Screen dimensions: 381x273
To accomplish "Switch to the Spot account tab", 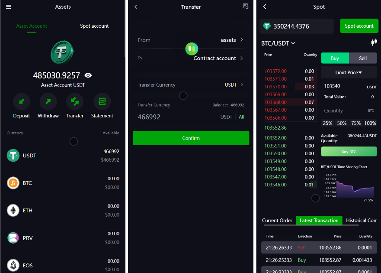I will (94, 26).
